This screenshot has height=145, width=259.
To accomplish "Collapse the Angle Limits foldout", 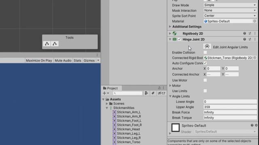I will tap(170, 96).
